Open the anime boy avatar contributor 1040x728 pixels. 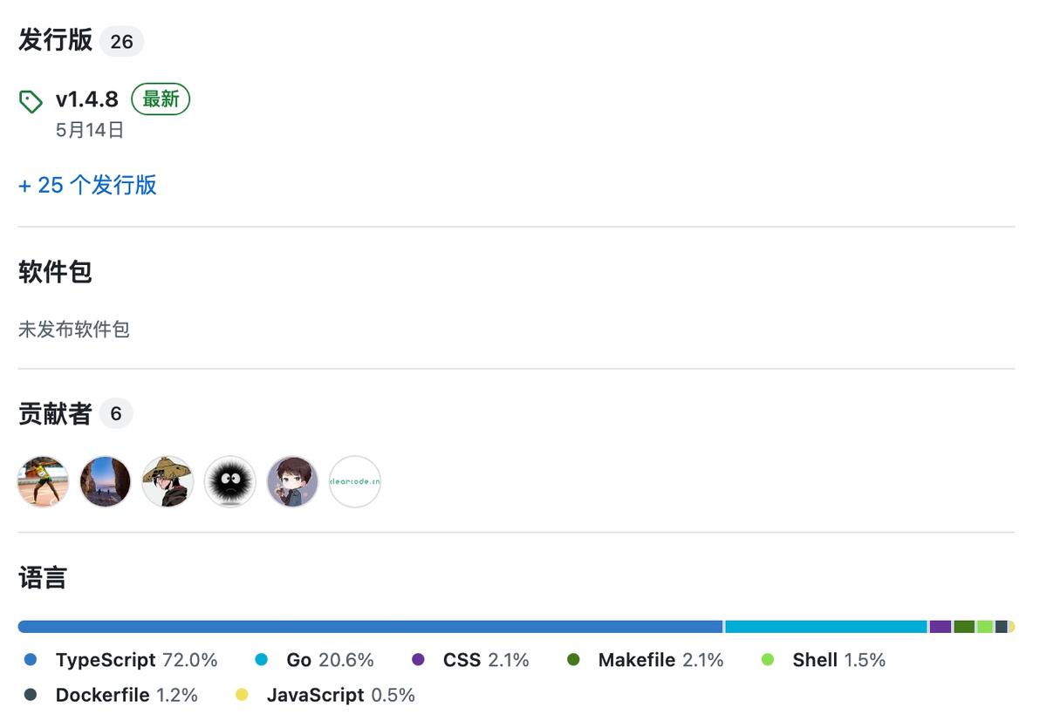(x=292, y=481)
